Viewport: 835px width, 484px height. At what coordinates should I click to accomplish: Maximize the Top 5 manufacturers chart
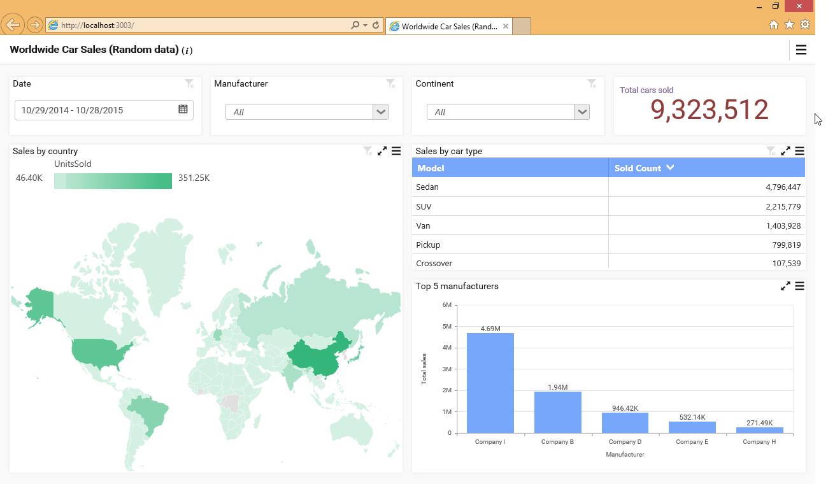785,286
